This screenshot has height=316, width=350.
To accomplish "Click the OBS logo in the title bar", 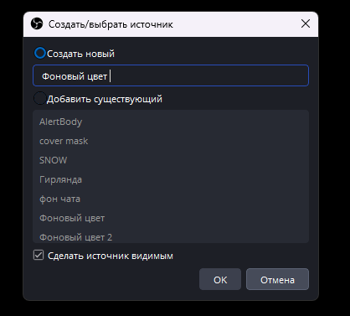I will pyautogui.click(x=37, y=23).
